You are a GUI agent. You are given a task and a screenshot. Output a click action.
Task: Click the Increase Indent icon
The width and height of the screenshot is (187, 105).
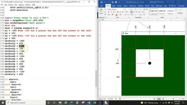click(x=147, y=9)
